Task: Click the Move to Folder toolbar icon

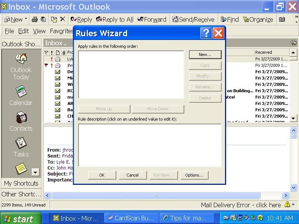Action: 54,19
